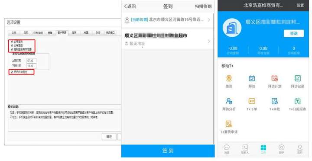Open the 拜访记录 visit record icon
Viewport: 312px width, 161px height.
[297, 78]
